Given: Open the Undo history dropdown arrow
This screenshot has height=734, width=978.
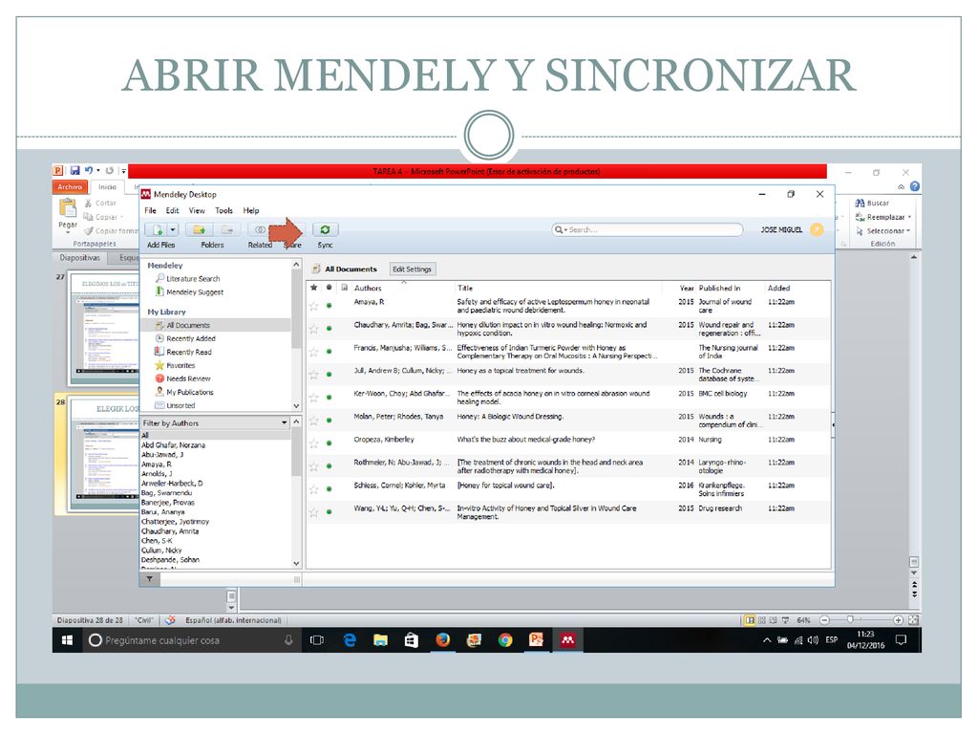Looking at the screenshot, I should 98,170.
